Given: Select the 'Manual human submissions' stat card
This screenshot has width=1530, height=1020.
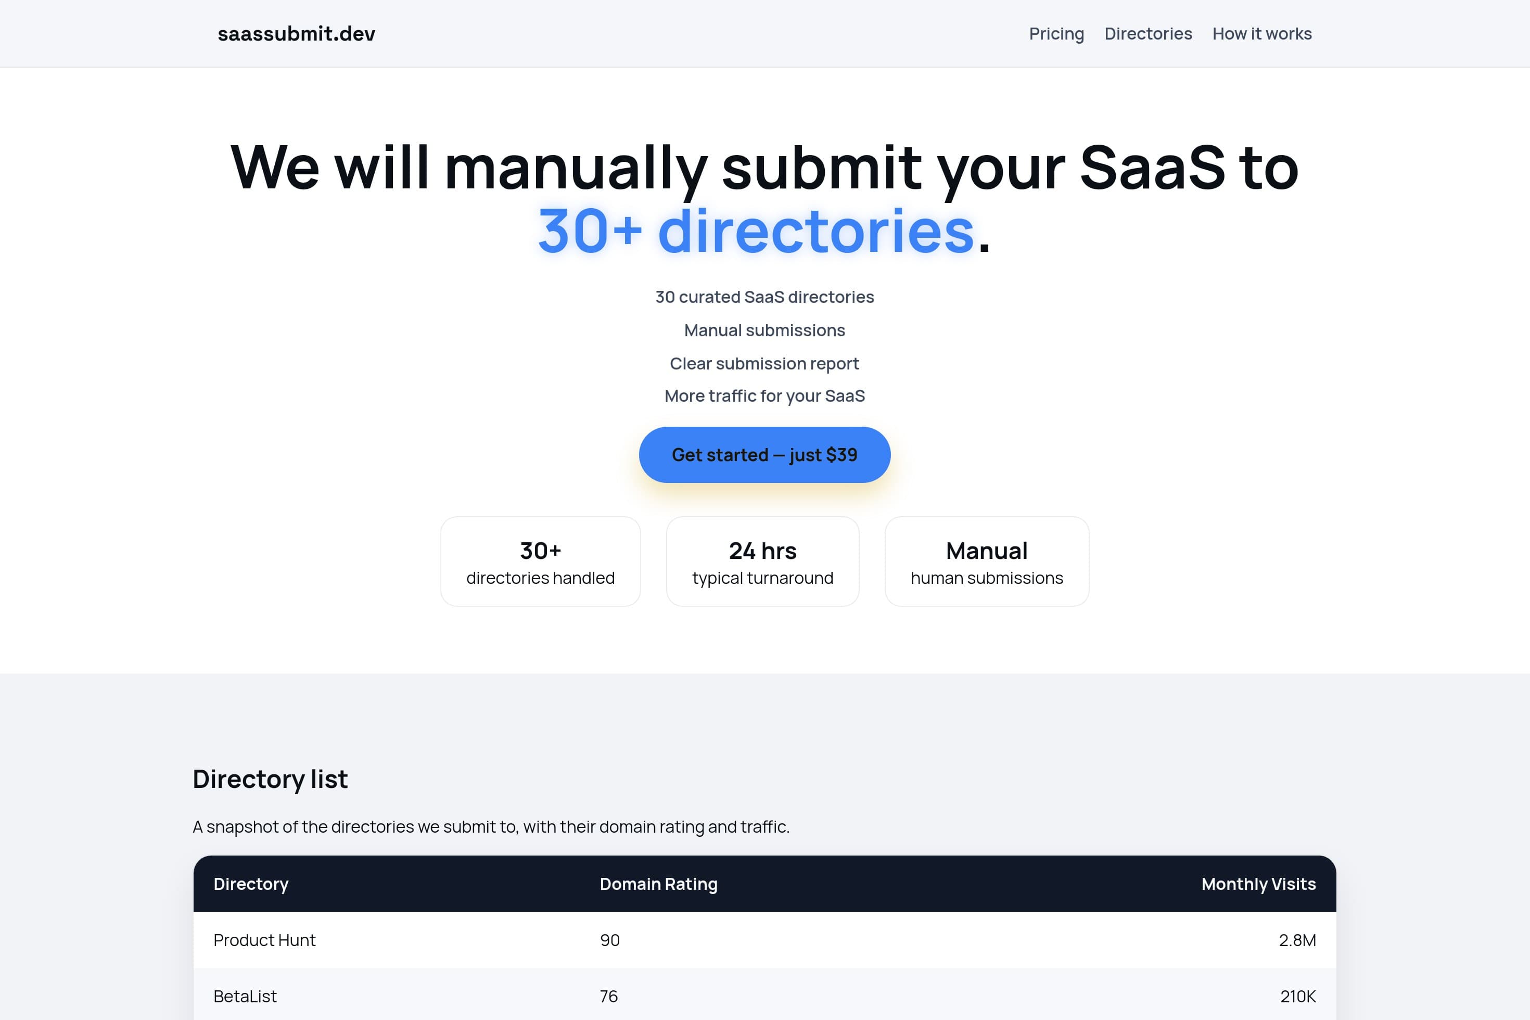Looking at the screenshot, I should tap(986, 561).
